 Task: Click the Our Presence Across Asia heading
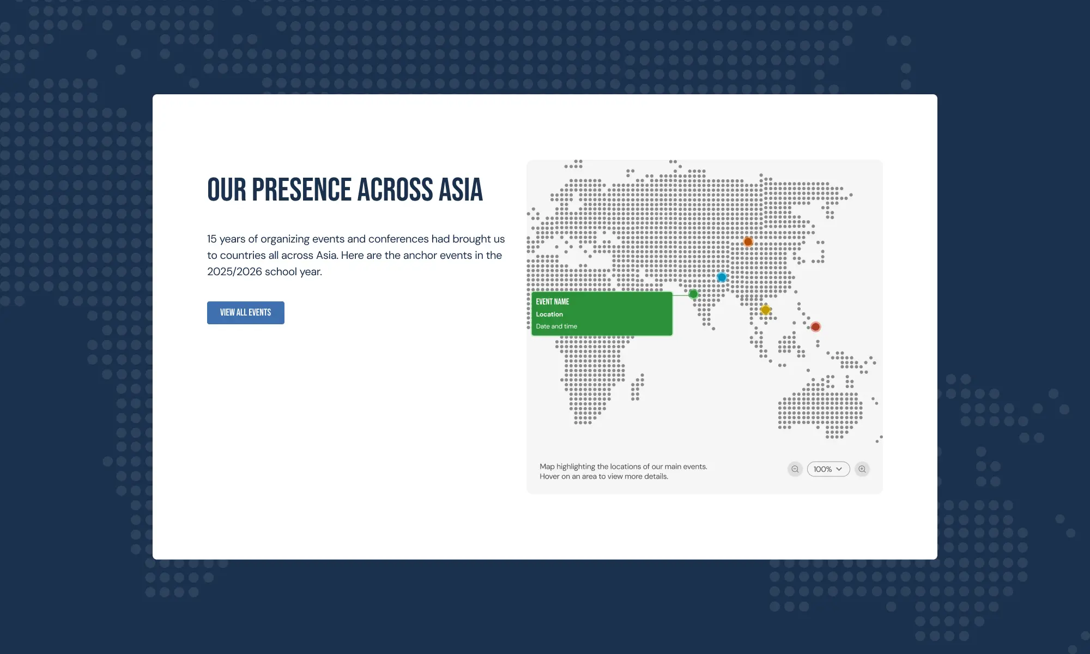click(345, 190)
